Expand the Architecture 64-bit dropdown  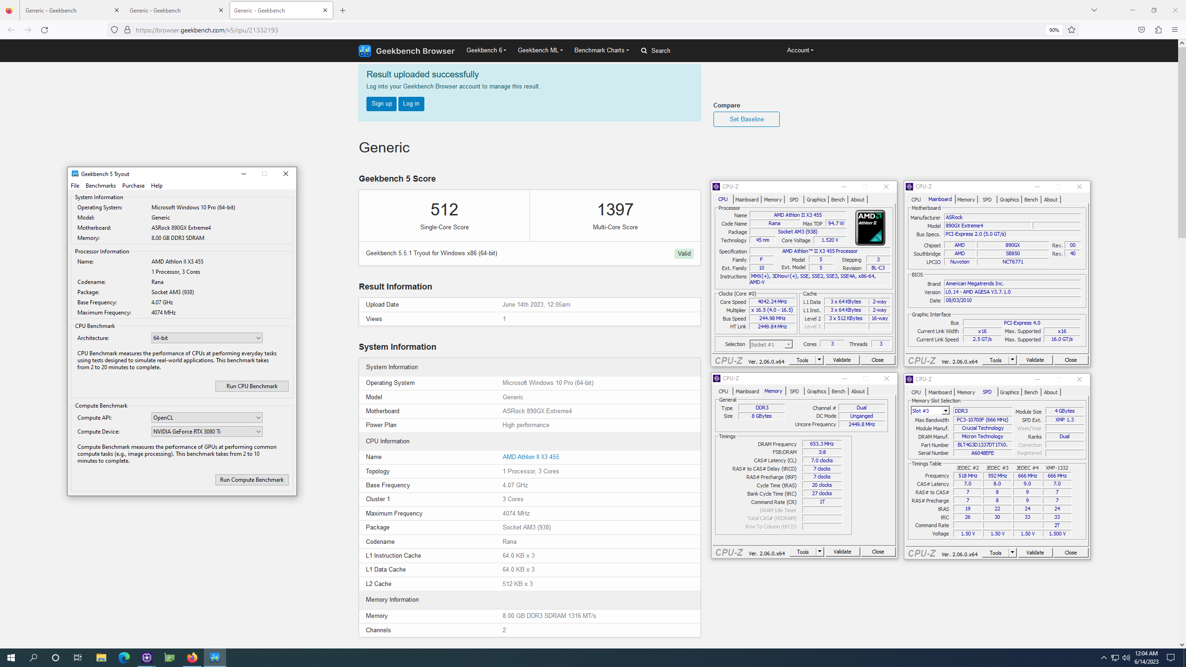coord(207,338)
